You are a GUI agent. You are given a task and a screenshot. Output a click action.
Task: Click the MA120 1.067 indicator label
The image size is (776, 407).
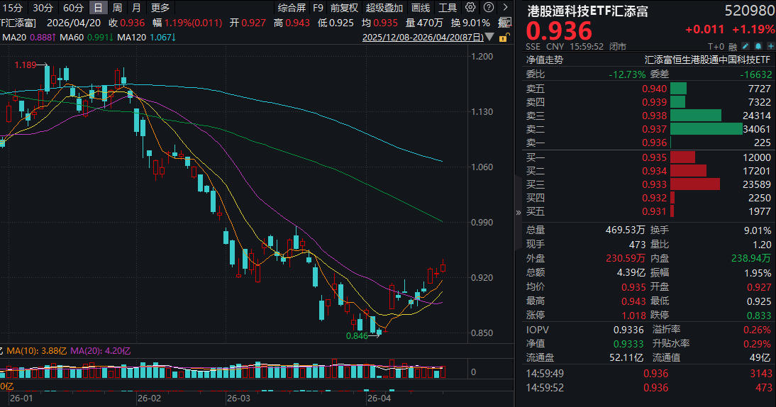[x=147, y=37]
